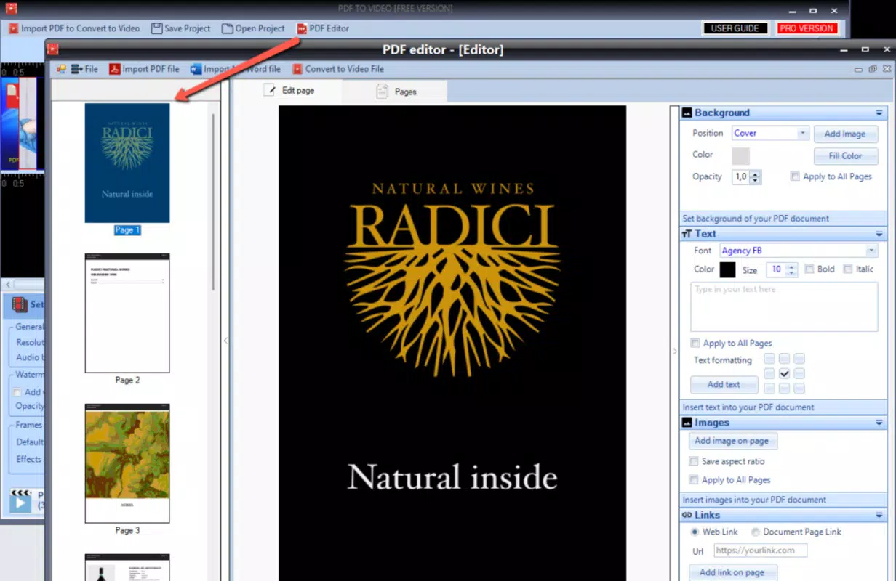Click the PDF editor window app icon
Viewport: 896px width, 581px height.
click(x=52, y=49)
